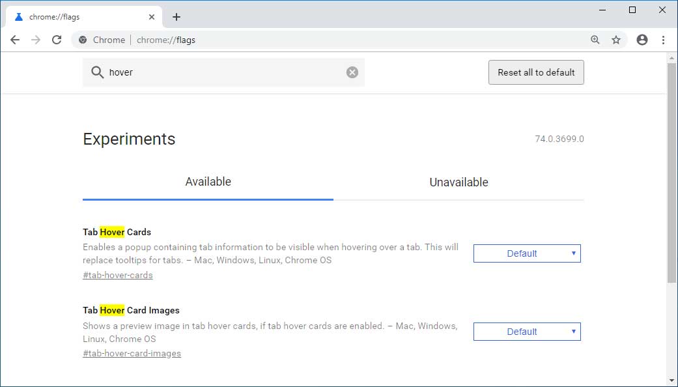Open the Default dropdown for Tab Hover Card Images
The width and height of the screenshot is (678, 387).
coord(526,332)
